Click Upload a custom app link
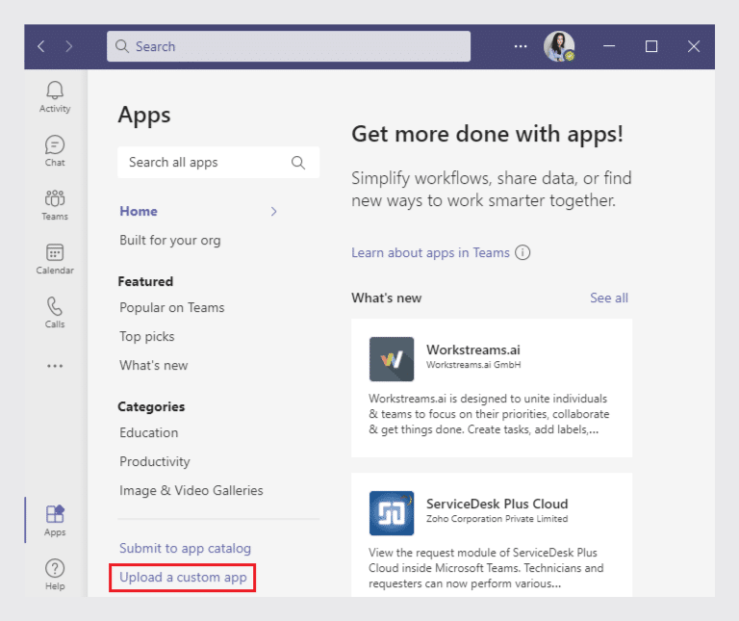739x621 pixels. point(183,578)
